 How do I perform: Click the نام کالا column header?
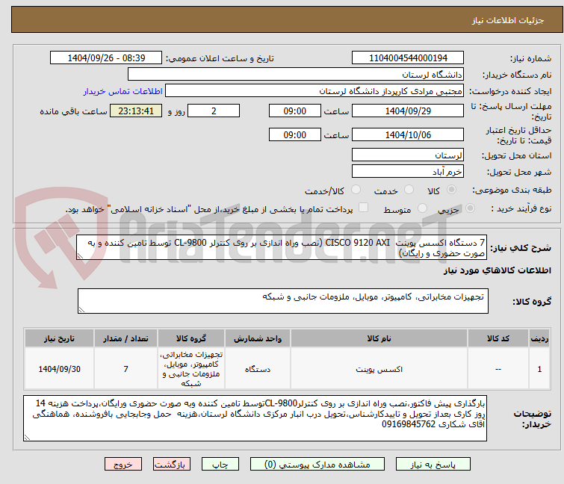coord(379,338)
